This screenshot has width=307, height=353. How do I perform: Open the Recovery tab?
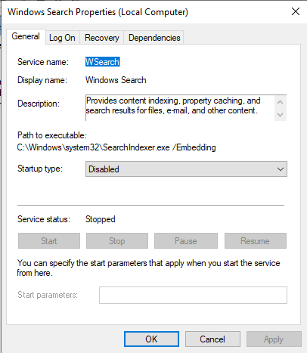pyautogui.click(x=102, y=38)
